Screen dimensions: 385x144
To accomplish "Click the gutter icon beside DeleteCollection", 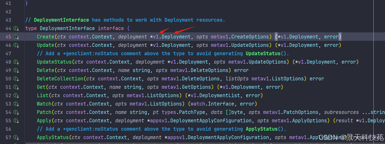I will point(16,79).
